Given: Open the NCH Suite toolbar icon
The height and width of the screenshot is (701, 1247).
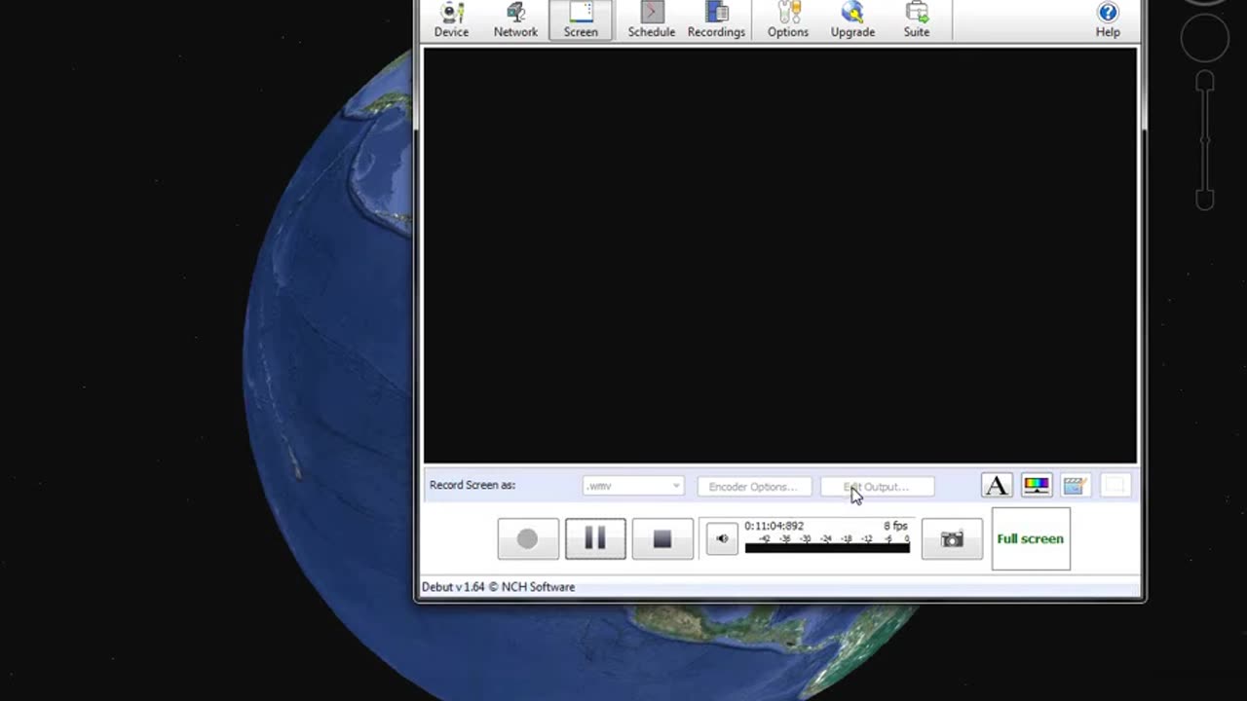Looking at the screenshot, I should (917, 20).
